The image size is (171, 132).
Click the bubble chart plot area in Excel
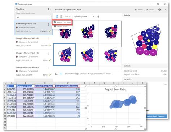coord(116,109)
